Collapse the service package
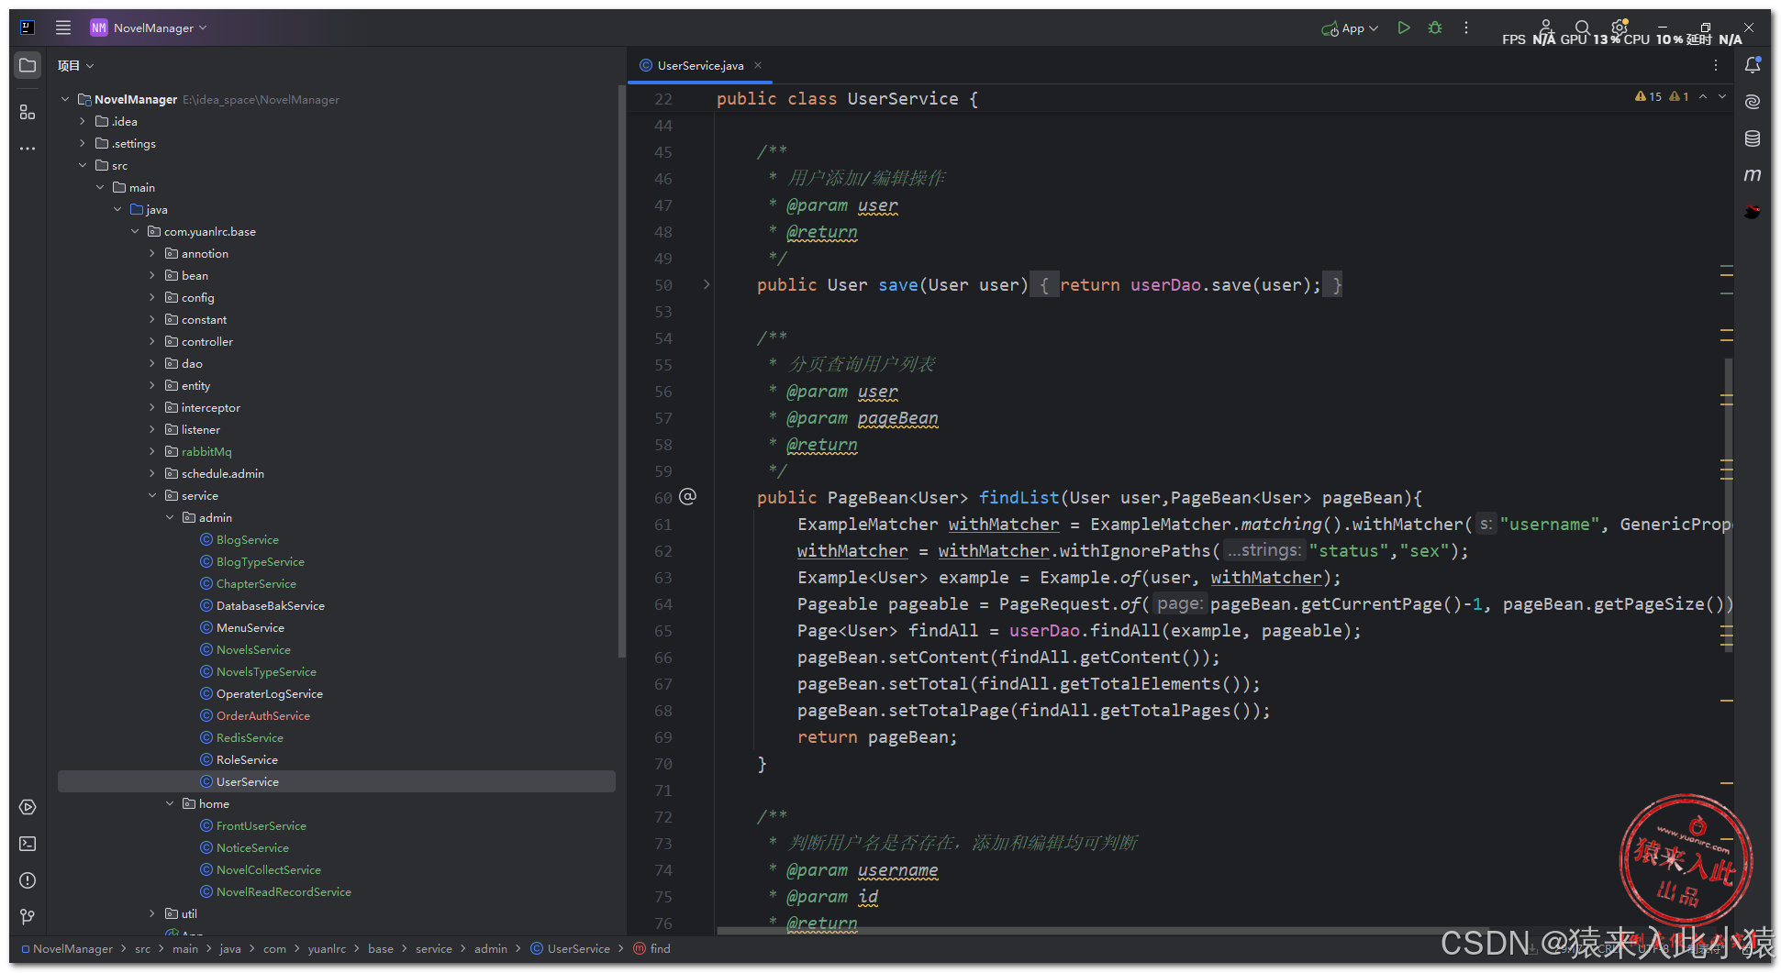 [x=152, y=495]
